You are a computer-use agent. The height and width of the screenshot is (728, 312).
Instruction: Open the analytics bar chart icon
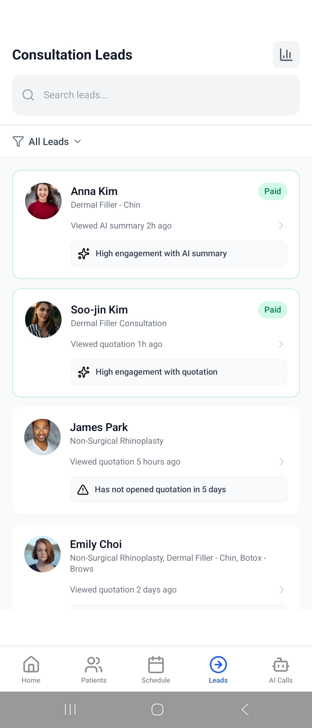286,54
